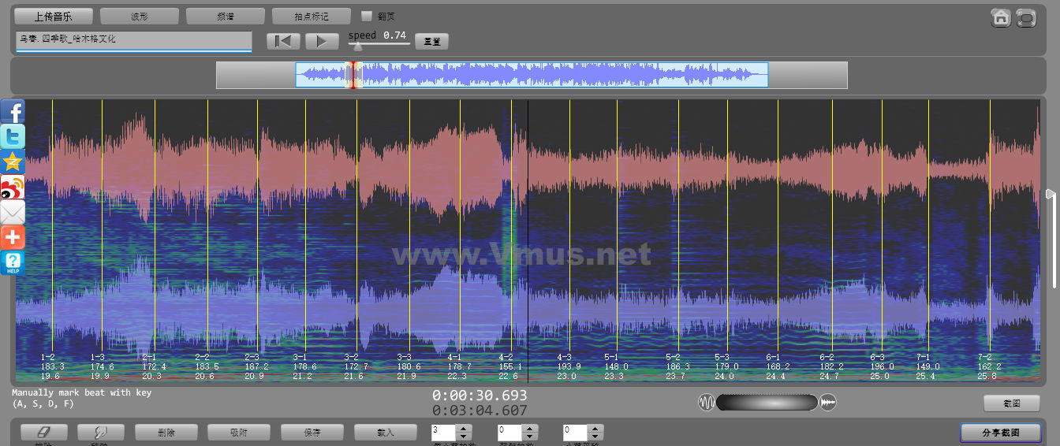
Task: Switch to the 频谱 spectrum view
Action: [x=226, y=16]
